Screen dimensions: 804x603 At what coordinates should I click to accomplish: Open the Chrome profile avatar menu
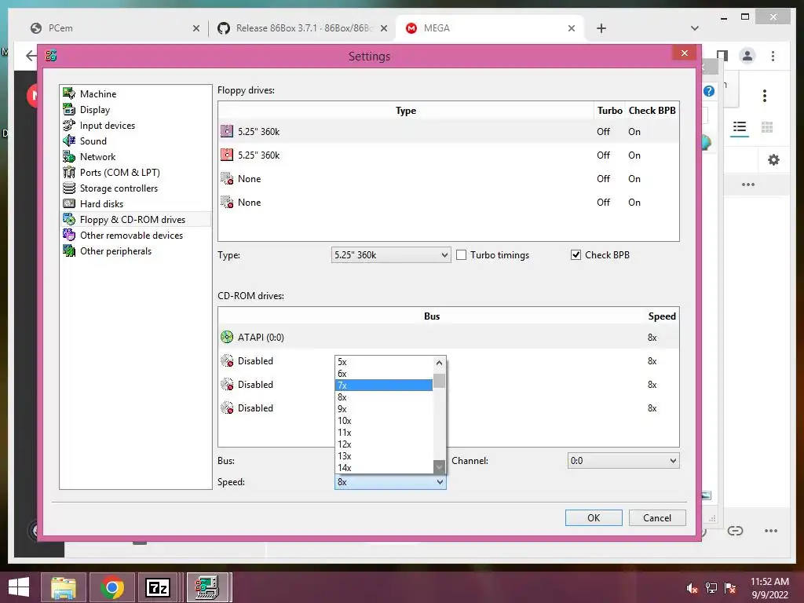[x=747, y=56]
